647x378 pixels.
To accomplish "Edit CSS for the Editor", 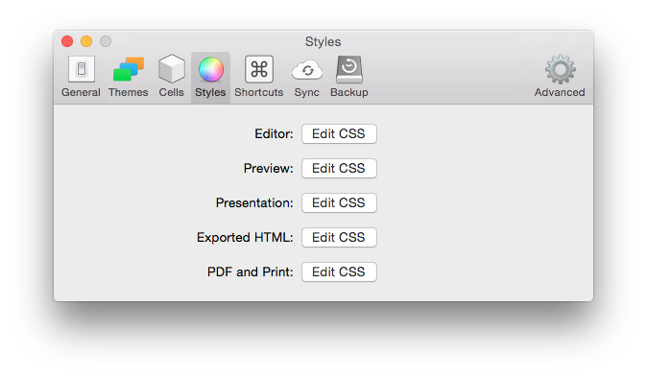I will (x=339, y=134).
